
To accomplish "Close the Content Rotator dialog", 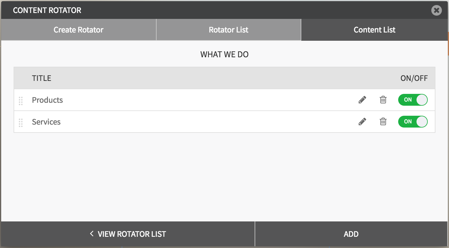I will pos(436,10).
